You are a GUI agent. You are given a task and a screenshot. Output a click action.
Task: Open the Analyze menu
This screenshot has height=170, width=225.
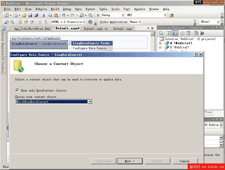pos(140,9)
